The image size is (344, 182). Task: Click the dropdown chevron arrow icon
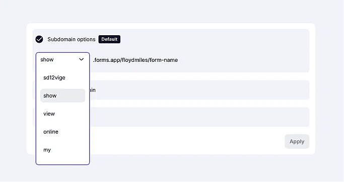(x=82, y=59)
